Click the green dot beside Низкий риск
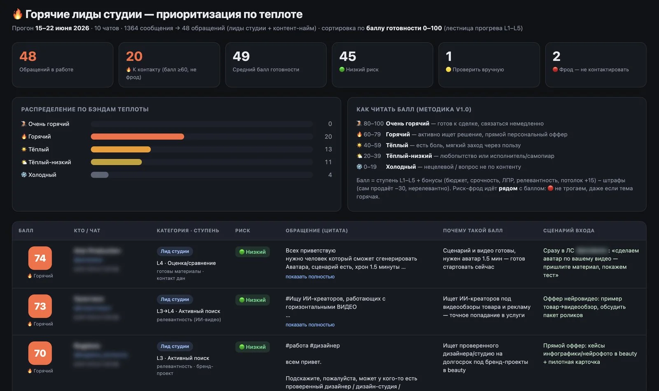The image size is (659, 391). pyautogui.click(x=342, y=69)
